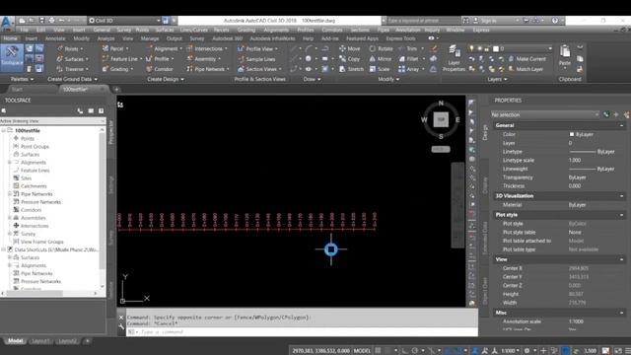
Task: Click the Save icon in quick access toolbar
Action: click(41, 20)
